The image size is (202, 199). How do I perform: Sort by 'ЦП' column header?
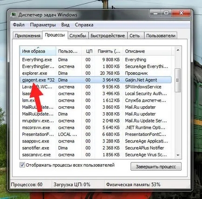pos(88,51)
